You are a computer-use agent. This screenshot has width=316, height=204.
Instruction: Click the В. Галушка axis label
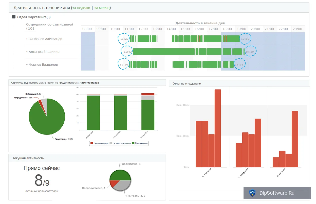tap(207, 173)
